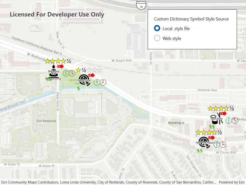Click Kinda Pizza's star rating row
The height and width of the screenshot is (185, 246).
89,70
